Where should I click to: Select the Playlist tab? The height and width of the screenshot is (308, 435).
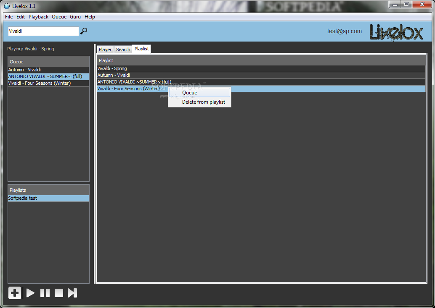[142, 49]
